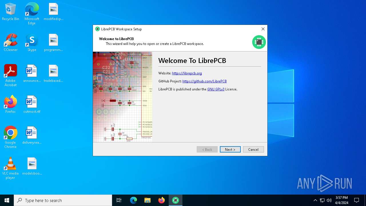Click the LibrePCB icon in the dialog title bar

(98, 29)
